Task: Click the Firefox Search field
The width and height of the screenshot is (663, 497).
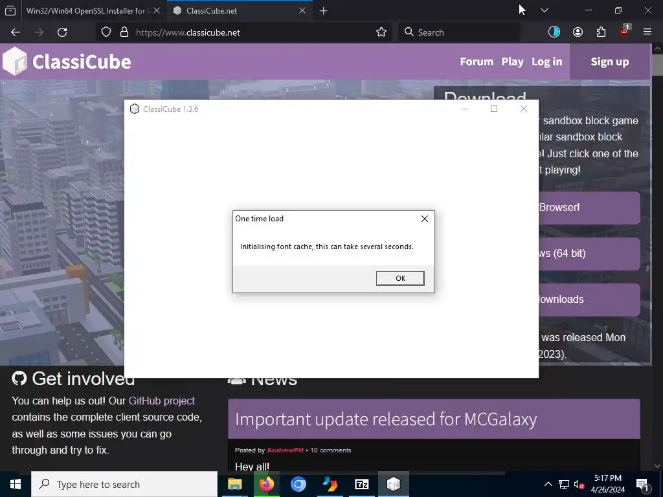Action: coord(459,32)
